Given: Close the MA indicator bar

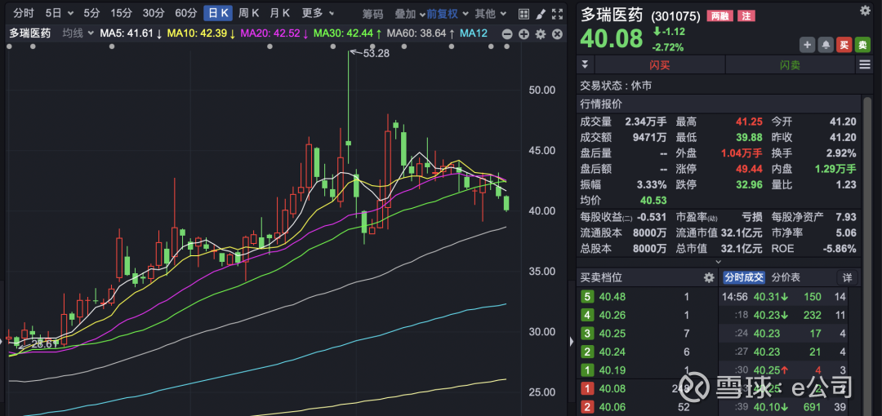Looking at the screenshot, I should (x=558, y=34).
